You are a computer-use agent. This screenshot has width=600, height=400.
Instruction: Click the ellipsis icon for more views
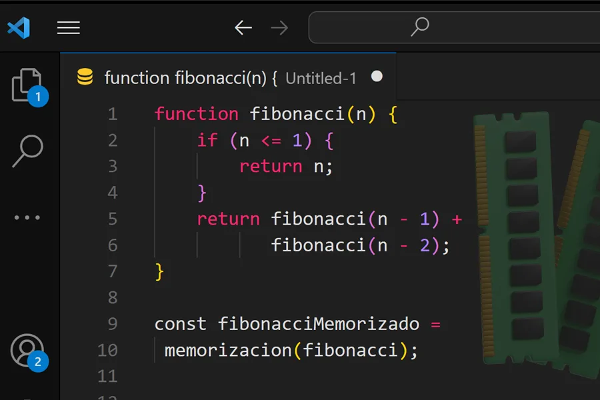(x=27, y=217)
